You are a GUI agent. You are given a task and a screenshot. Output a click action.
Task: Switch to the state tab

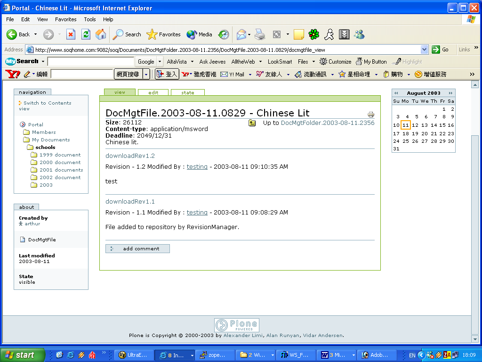[x=187, y=92]
